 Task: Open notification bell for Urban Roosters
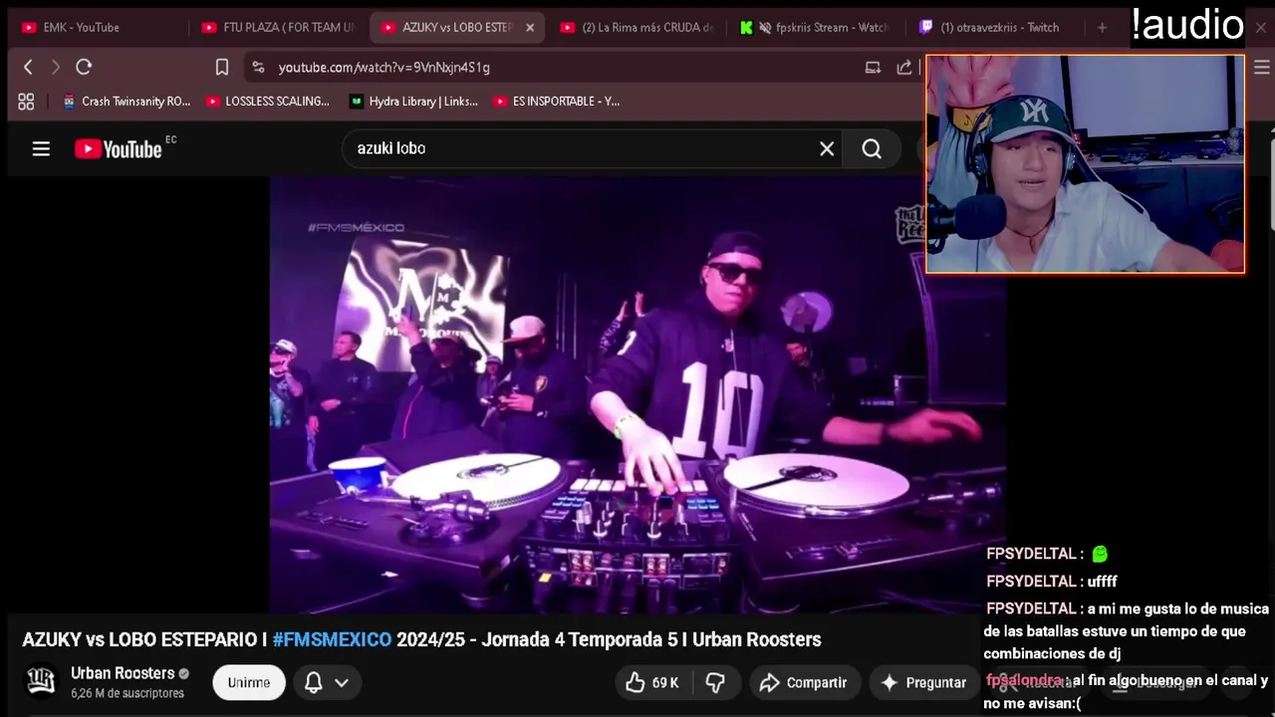tap(313, 682)
